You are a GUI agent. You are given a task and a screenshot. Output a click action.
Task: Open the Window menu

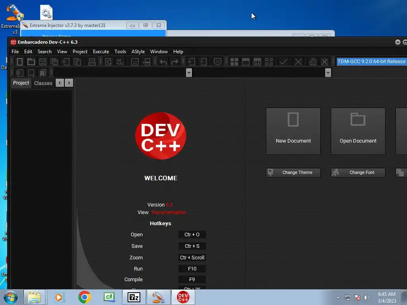point(159,52)
